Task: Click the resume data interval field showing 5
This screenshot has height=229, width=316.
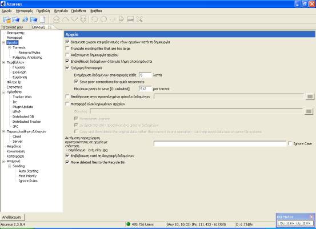Action: (x=145, y=75)
